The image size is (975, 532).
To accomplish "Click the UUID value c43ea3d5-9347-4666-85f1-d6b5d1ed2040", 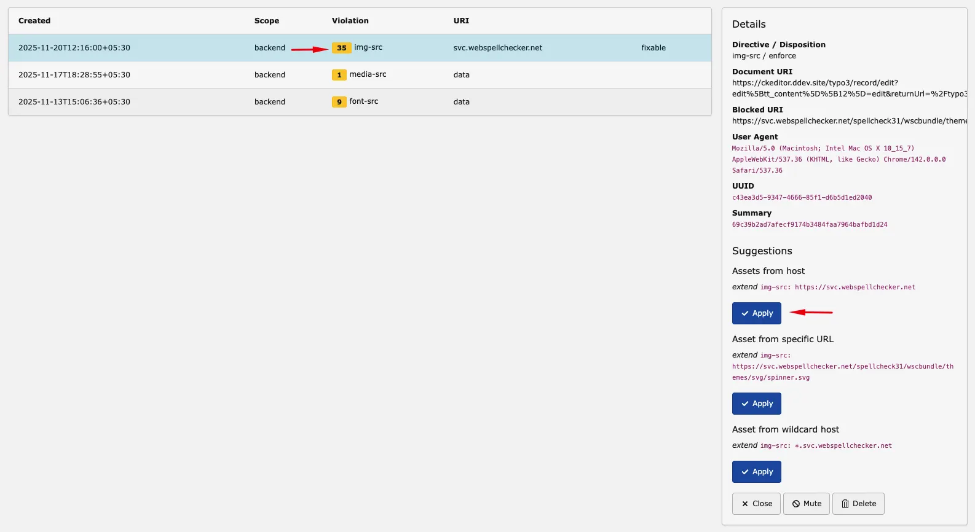I will [802, 198].
